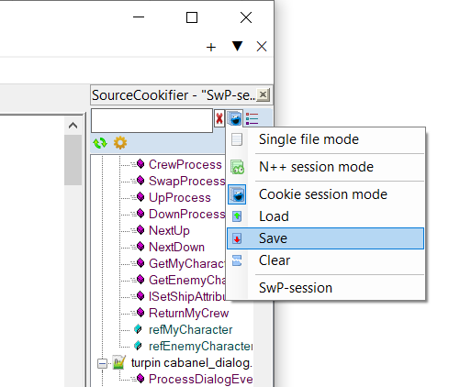Select Cookie session mode
This screenshot has width=460, height=387.
coord(325,194)
